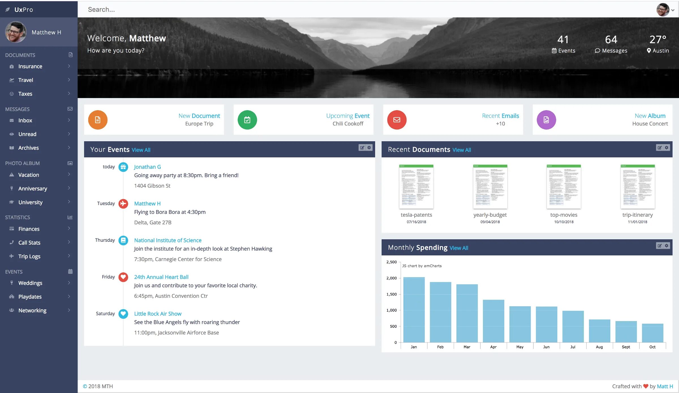This screenshot has width=679, height=393.
Task: Click the UxPro logo feather icon
Action: click(8, 10)
